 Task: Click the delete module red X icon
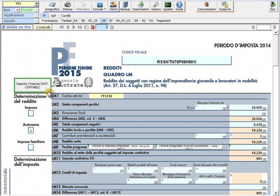click(93, 27)
